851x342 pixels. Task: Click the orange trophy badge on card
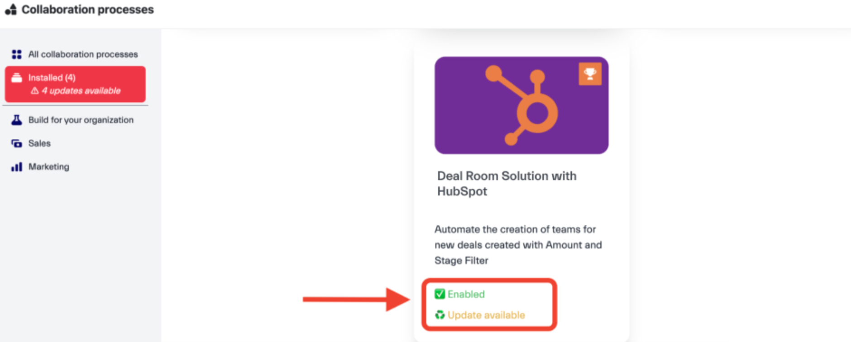[x=590, y=74]
